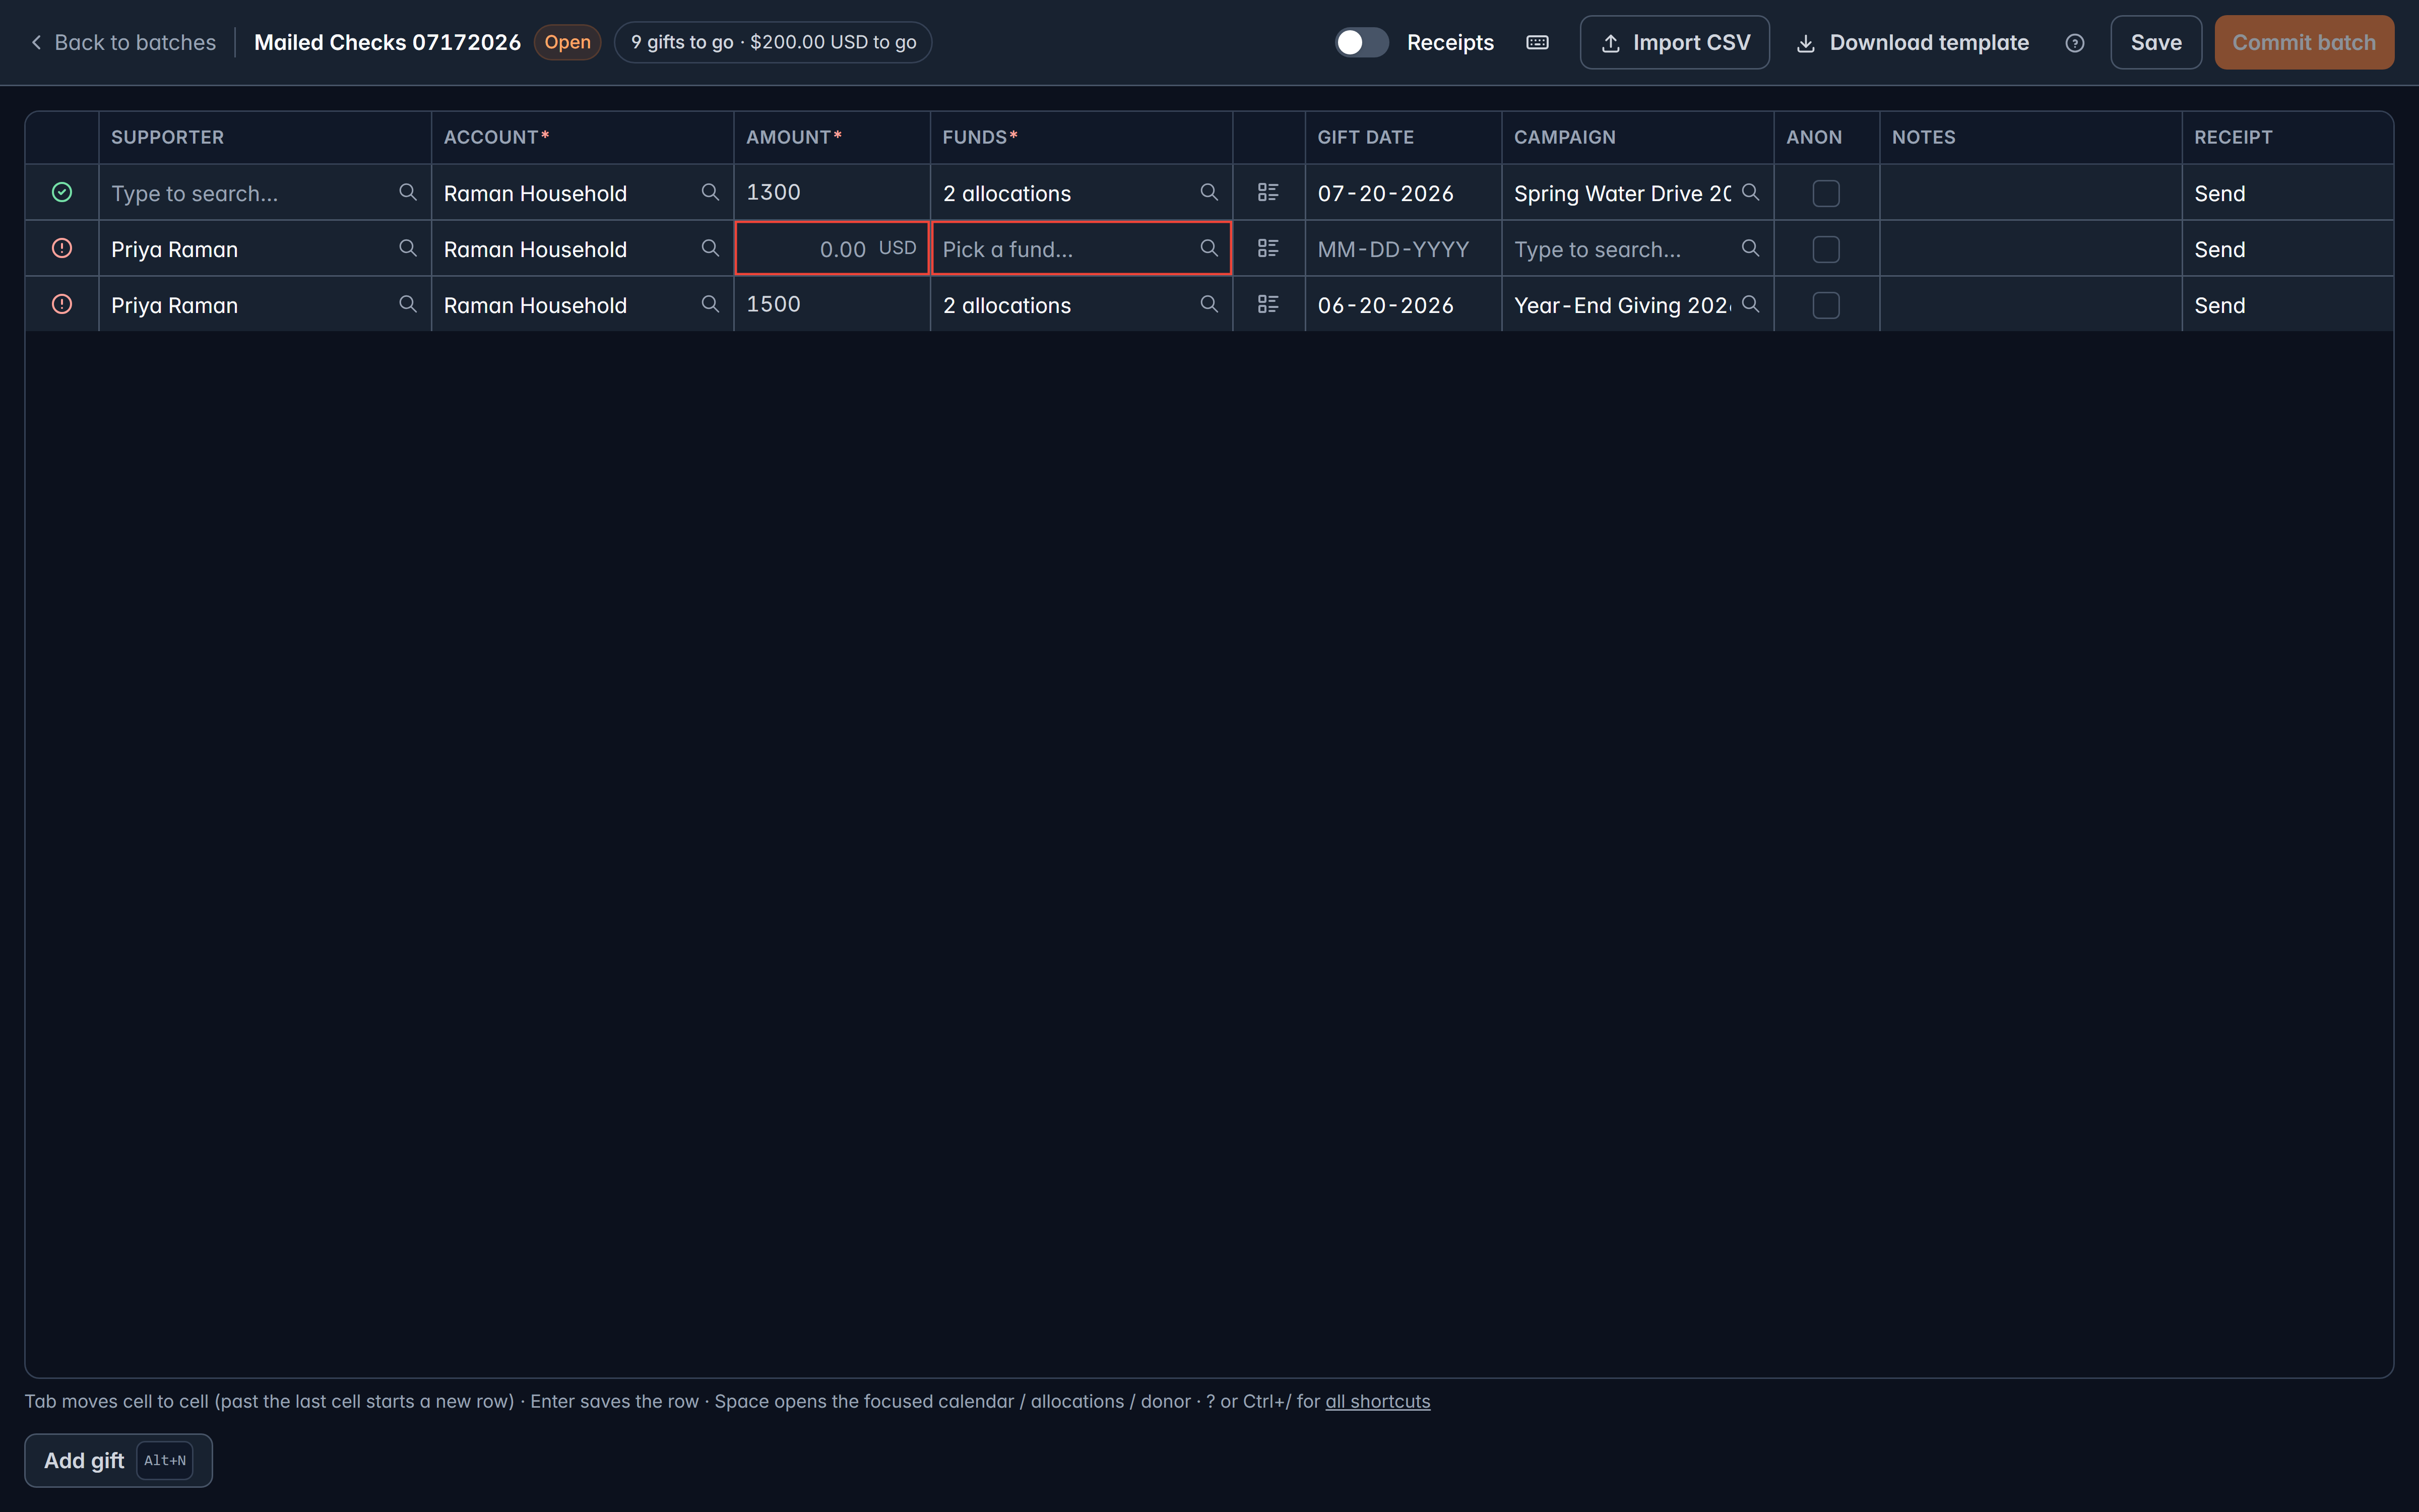
Task: Open the keyboard shortcuts icon
Action: tap(1538, 42)
